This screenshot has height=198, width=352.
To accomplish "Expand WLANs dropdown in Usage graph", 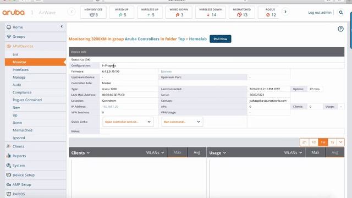I will point(293,153).
